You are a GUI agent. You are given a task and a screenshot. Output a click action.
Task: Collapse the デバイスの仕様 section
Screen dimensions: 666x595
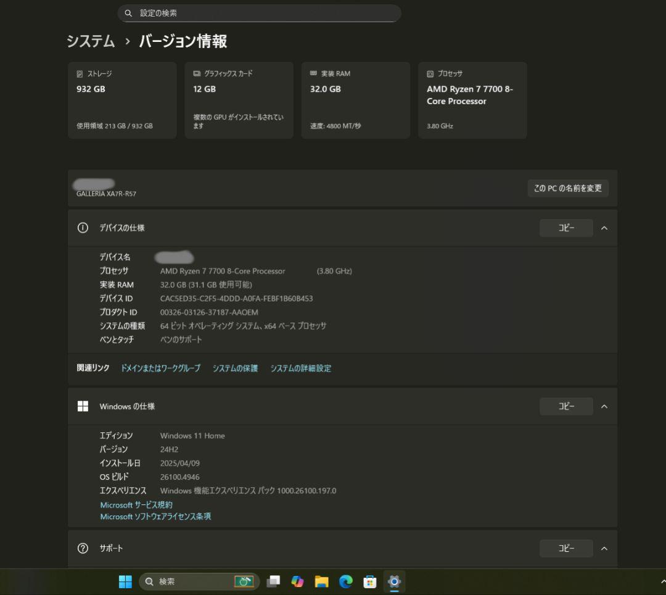click(x=604, y=228)
